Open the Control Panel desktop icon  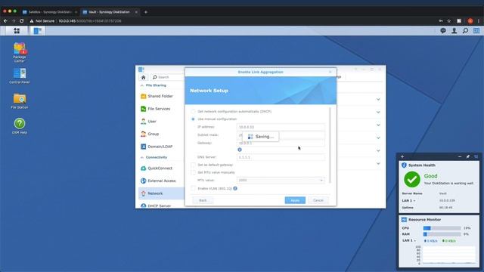pos(20,76)
